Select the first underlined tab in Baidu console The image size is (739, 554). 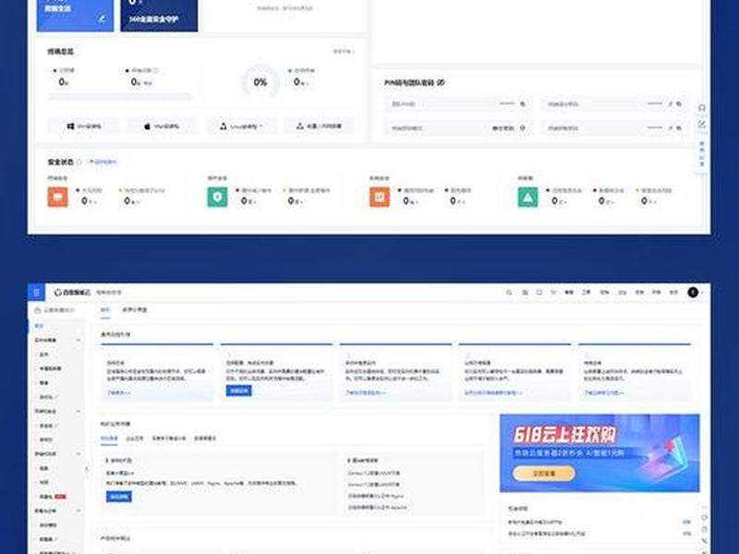[x=105, y=310]
